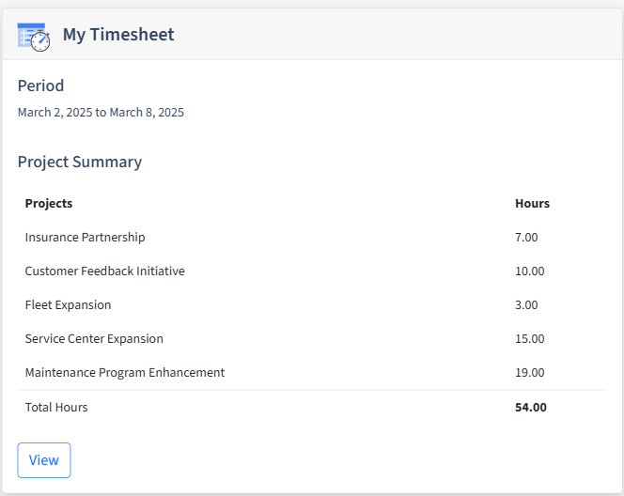Select the 3.00 hours value

point(526,304)
